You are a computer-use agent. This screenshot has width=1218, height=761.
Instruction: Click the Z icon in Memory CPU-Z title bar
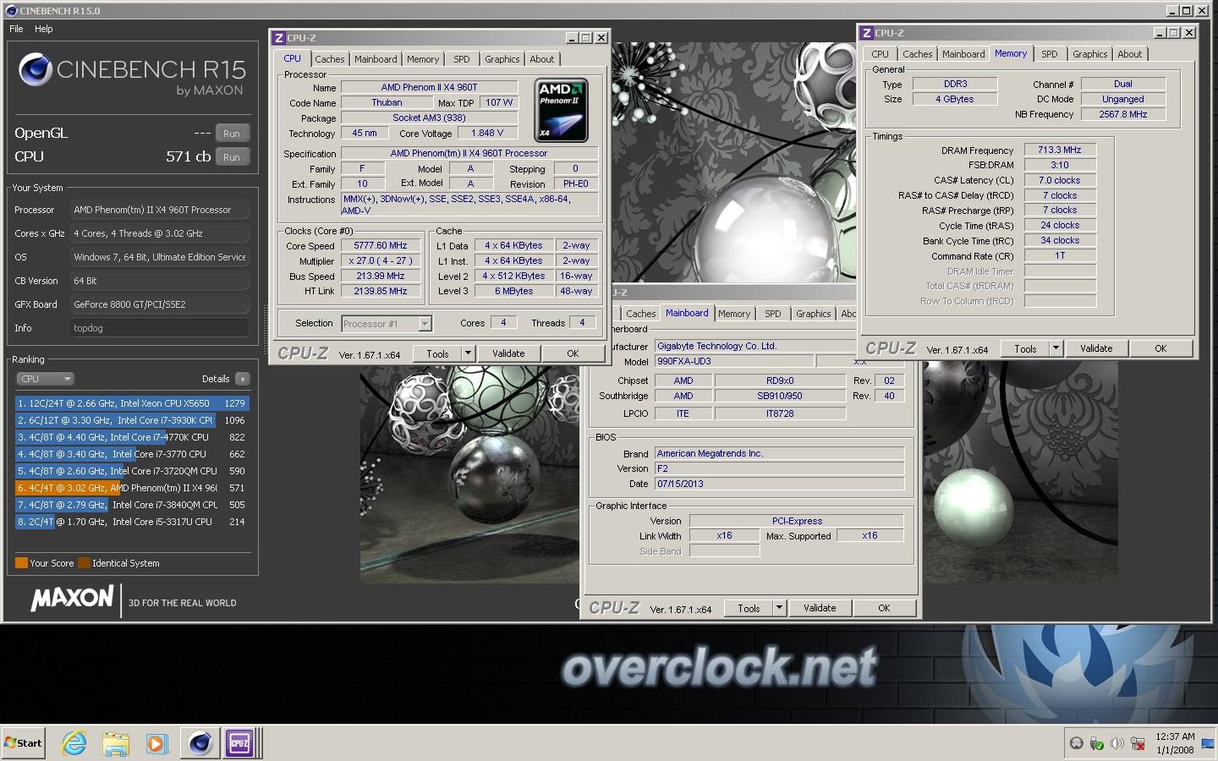[x=866, y=33]
